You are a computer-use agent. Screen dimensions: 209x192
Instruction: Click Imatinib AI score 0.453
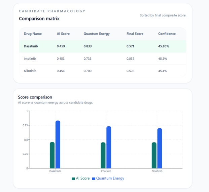click(61, 59)
